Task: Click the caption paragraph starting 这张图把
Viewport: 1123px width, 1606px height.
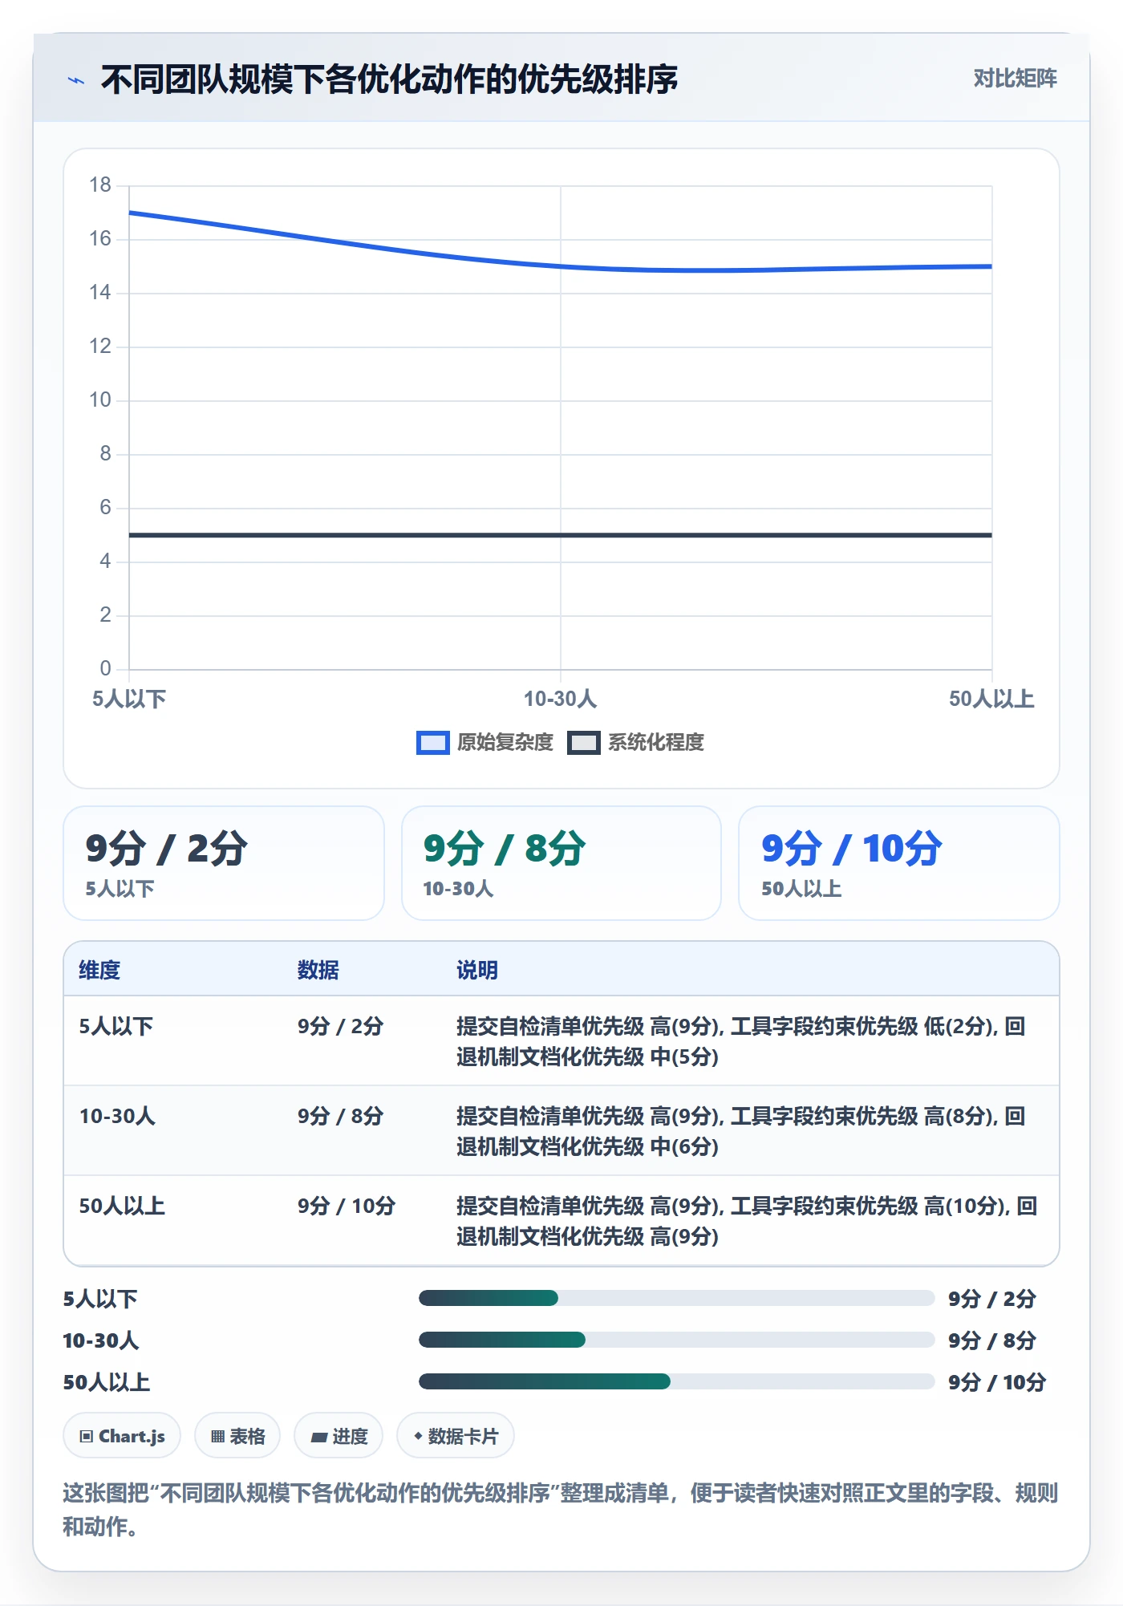Action: pyautogui.click(x=561, y=1510)
